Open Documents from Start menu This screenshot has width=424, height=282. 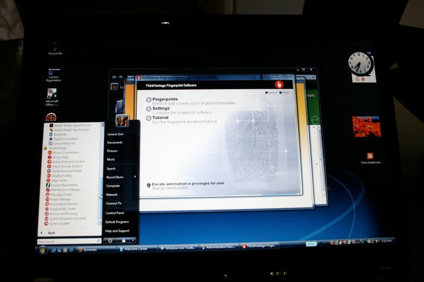(x=114, y=142)
